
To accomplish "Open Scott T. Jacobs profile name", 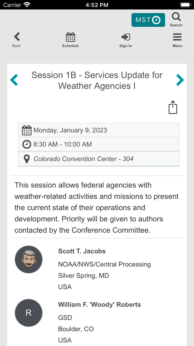I will click(82, 251).
